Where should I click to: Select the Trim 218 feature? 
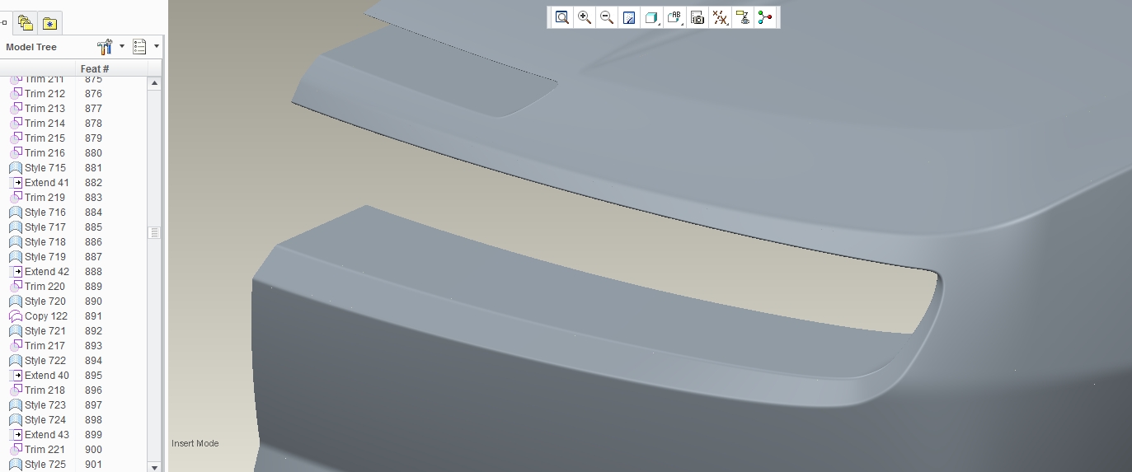coord(37,390)
